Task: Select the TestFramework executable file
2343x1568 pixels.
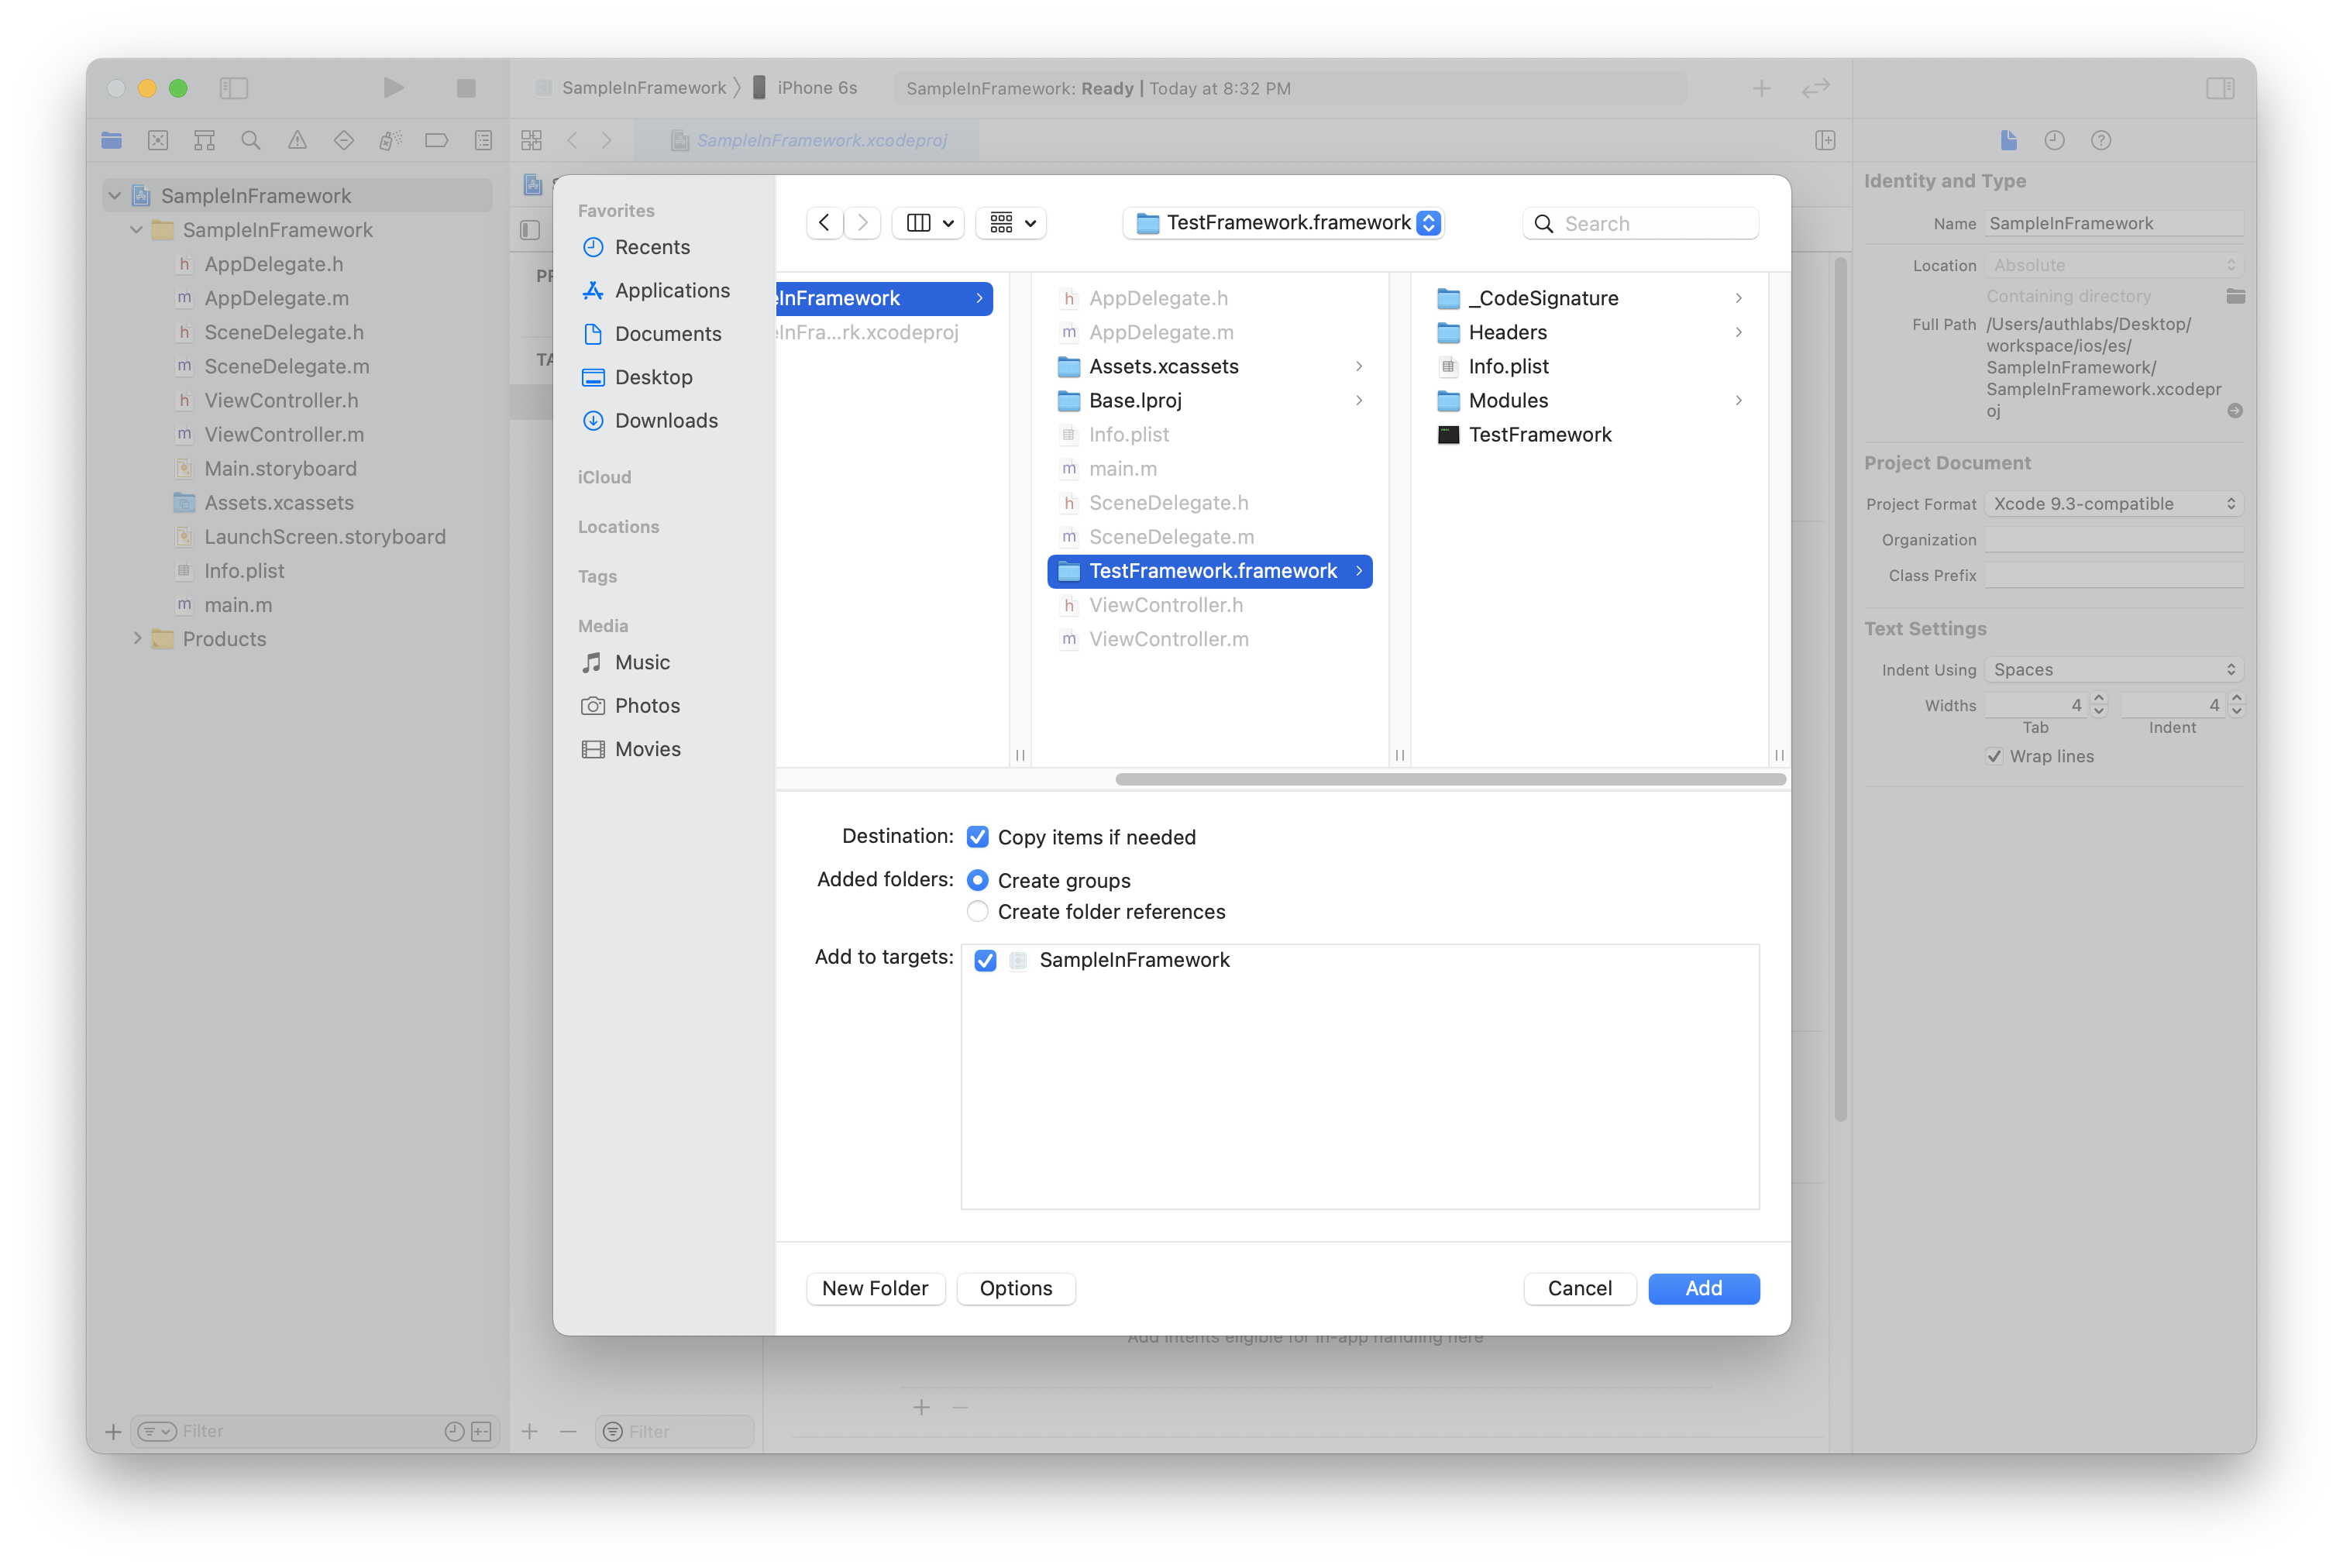Action: point(1539,435)
